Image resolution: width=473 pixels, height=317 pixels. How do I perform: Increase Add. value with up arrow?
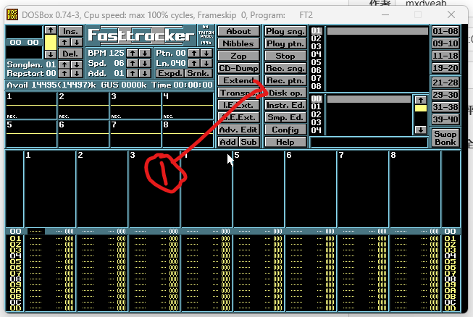pyautogui.click(x=133, y=73)
